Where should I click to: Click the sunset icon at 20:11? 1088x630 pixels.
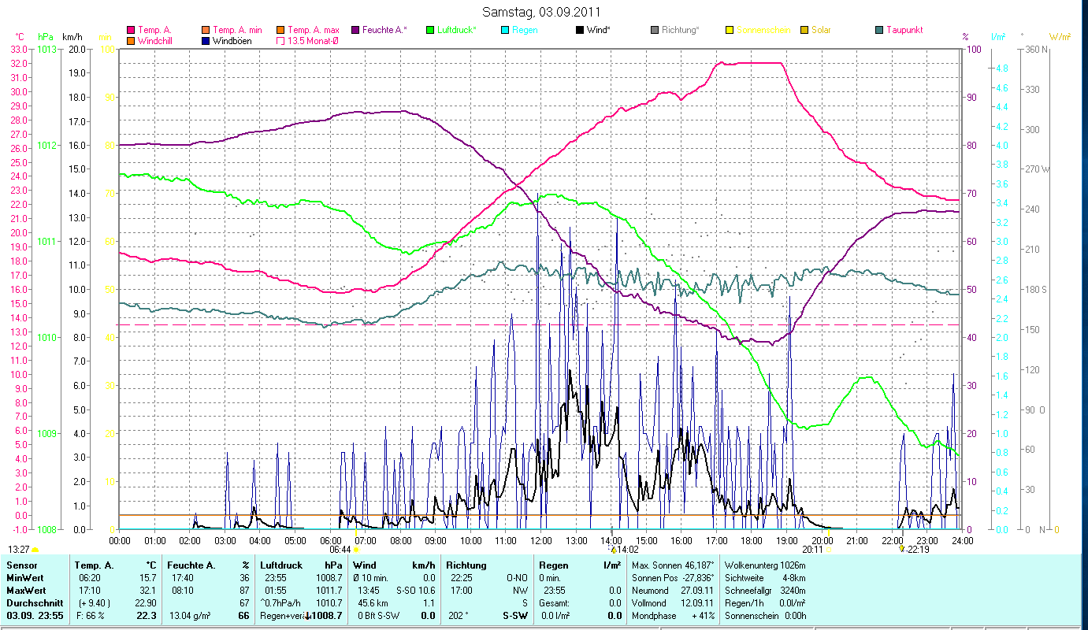click(829, 550)
